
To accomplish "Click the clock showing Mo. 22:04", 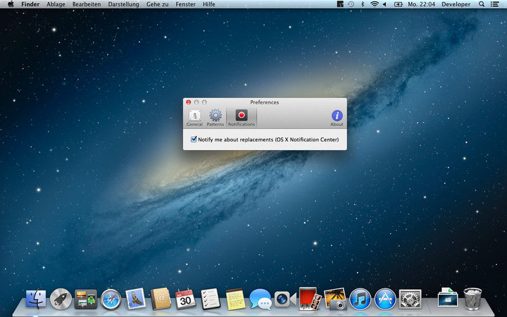I will [x=421, y=4].
